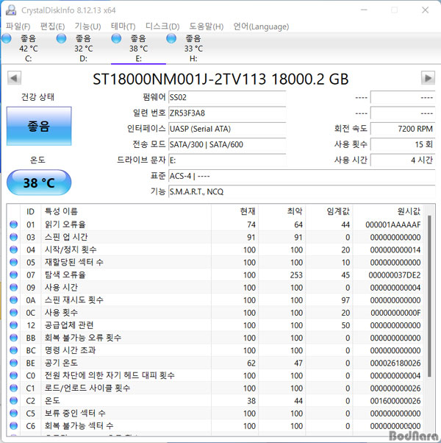The height and width of the screenshot is (443, 441).
Task: Click the blue 좋음 health status button
Action: pyautogui.click(x=39, y=126)
